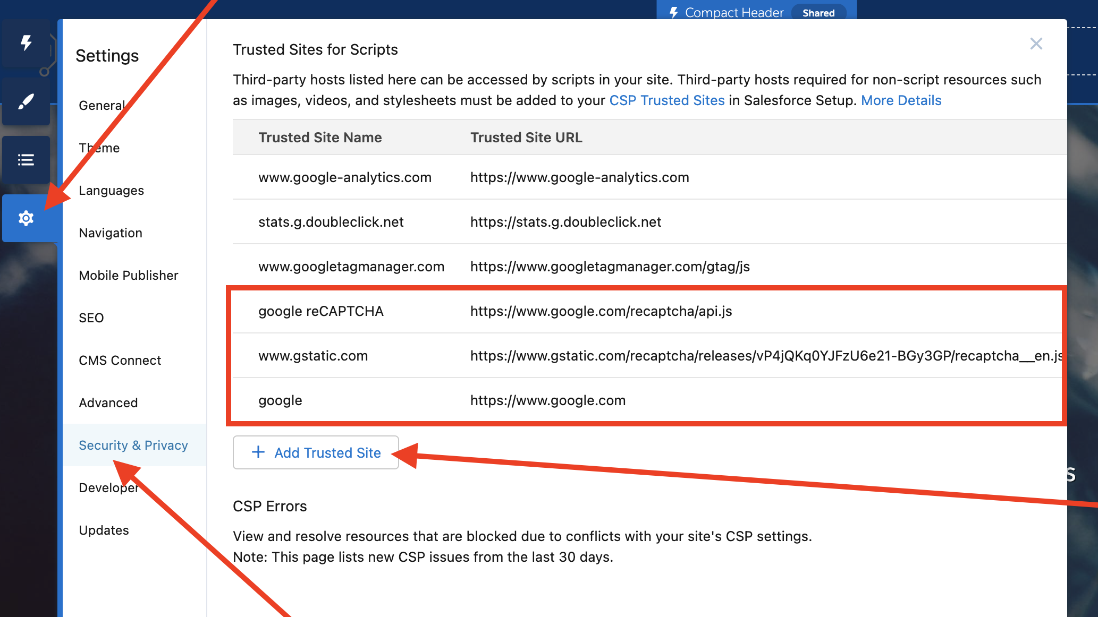The image size is (1098, 617).
Task: Select the https://www.google-analytics.com URL cell
Action: [x=579, y=177]
